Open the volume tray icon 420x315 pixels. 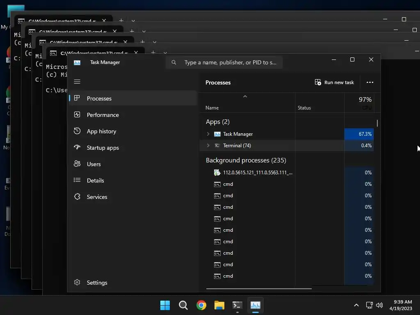point(379,305)
